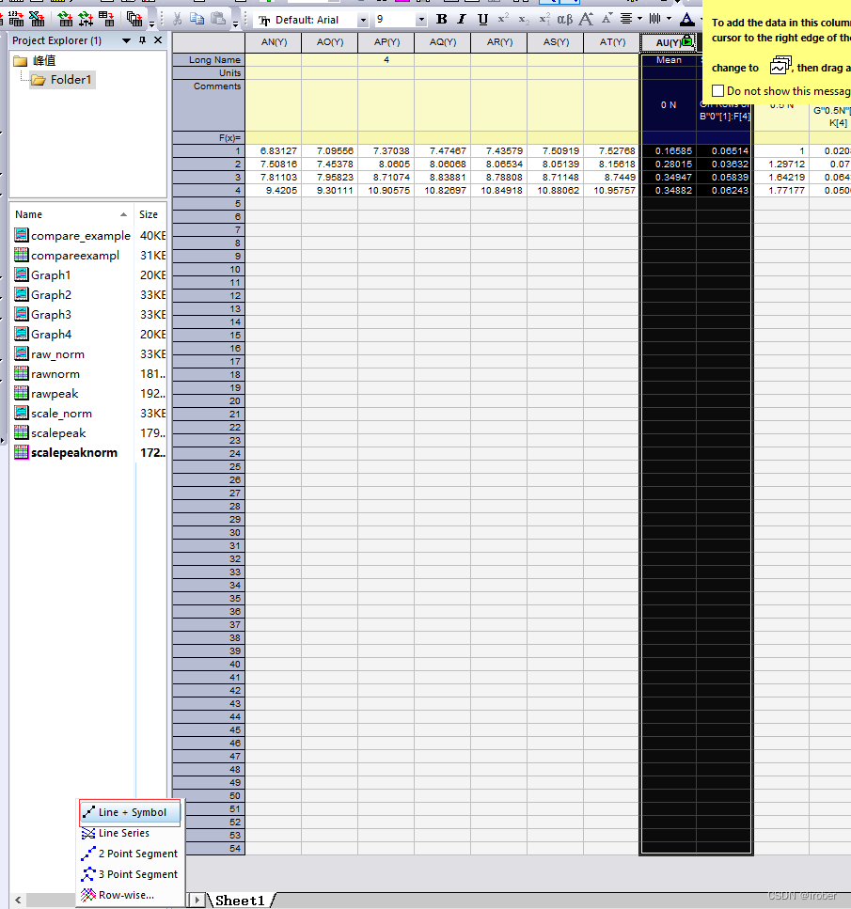This screenshot has width=851, height=909.
Task: Click green-arrows icon with column markers
Action: [x=86, y=19]
